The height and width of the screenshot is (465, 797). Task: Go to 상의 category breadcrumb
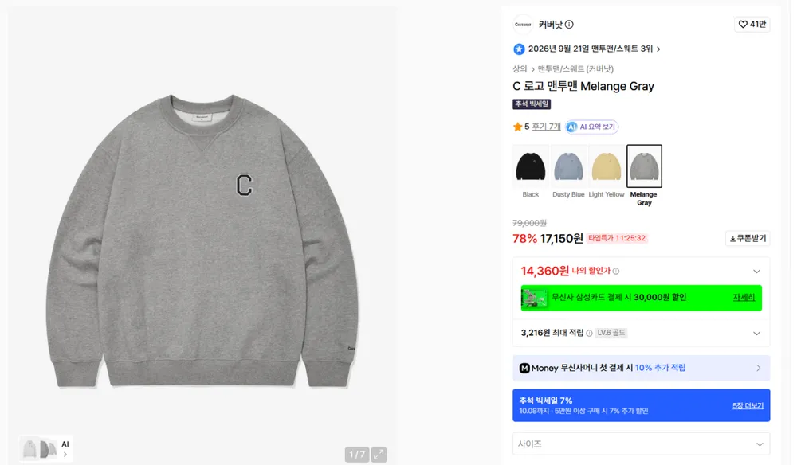pyautogui.click(x=520, y=69)
